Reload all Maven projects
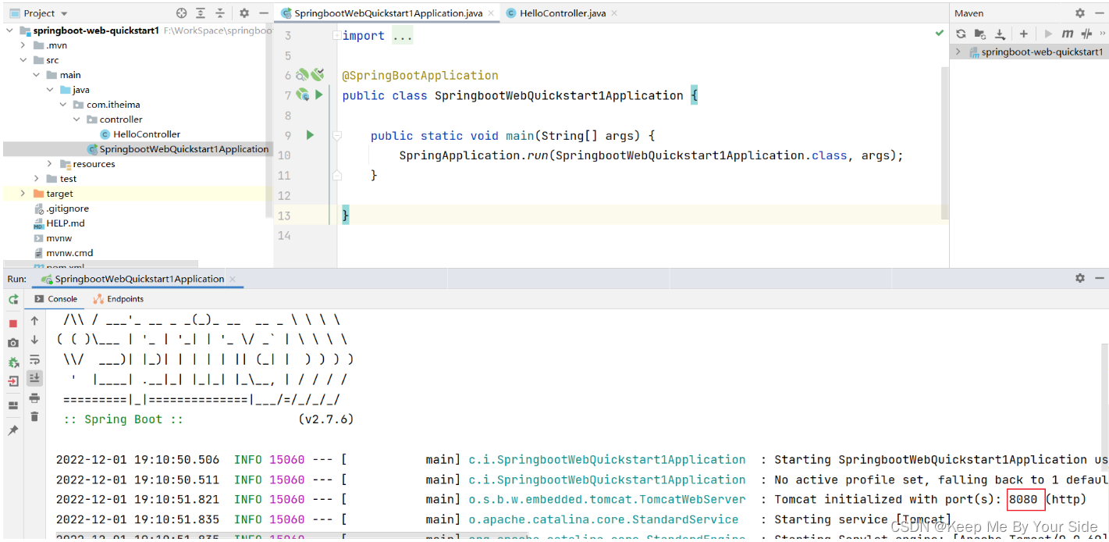The width and height of the screenshot is (1109, 542). pyautogui.click(x=961, y=34)
